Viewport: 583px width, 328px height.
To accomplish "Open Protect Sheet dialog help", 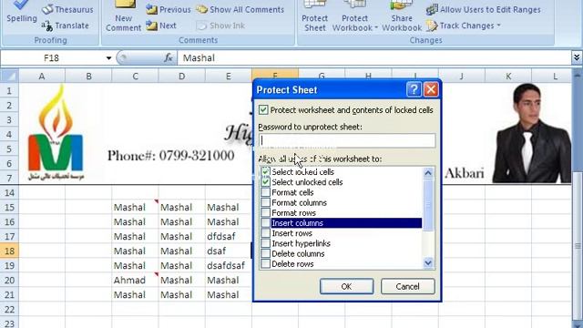I will pyautogui.click(x=414, y=89).
